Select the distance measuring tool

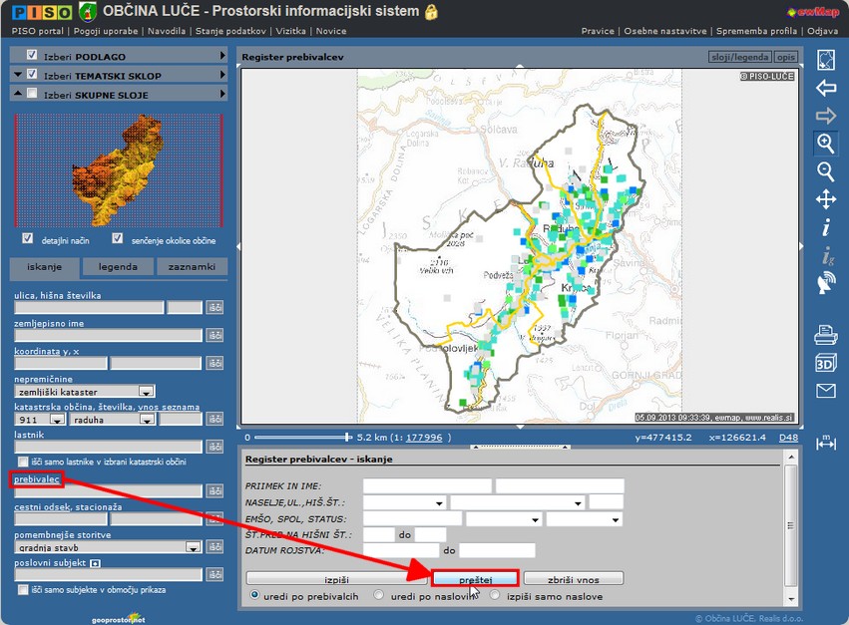(x=826, y=444)
